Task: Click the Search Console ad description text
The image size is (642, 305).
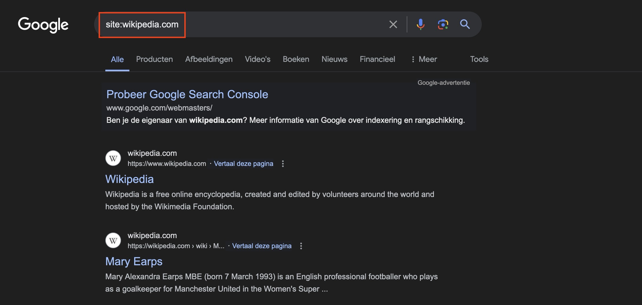Action: (285, 120)
